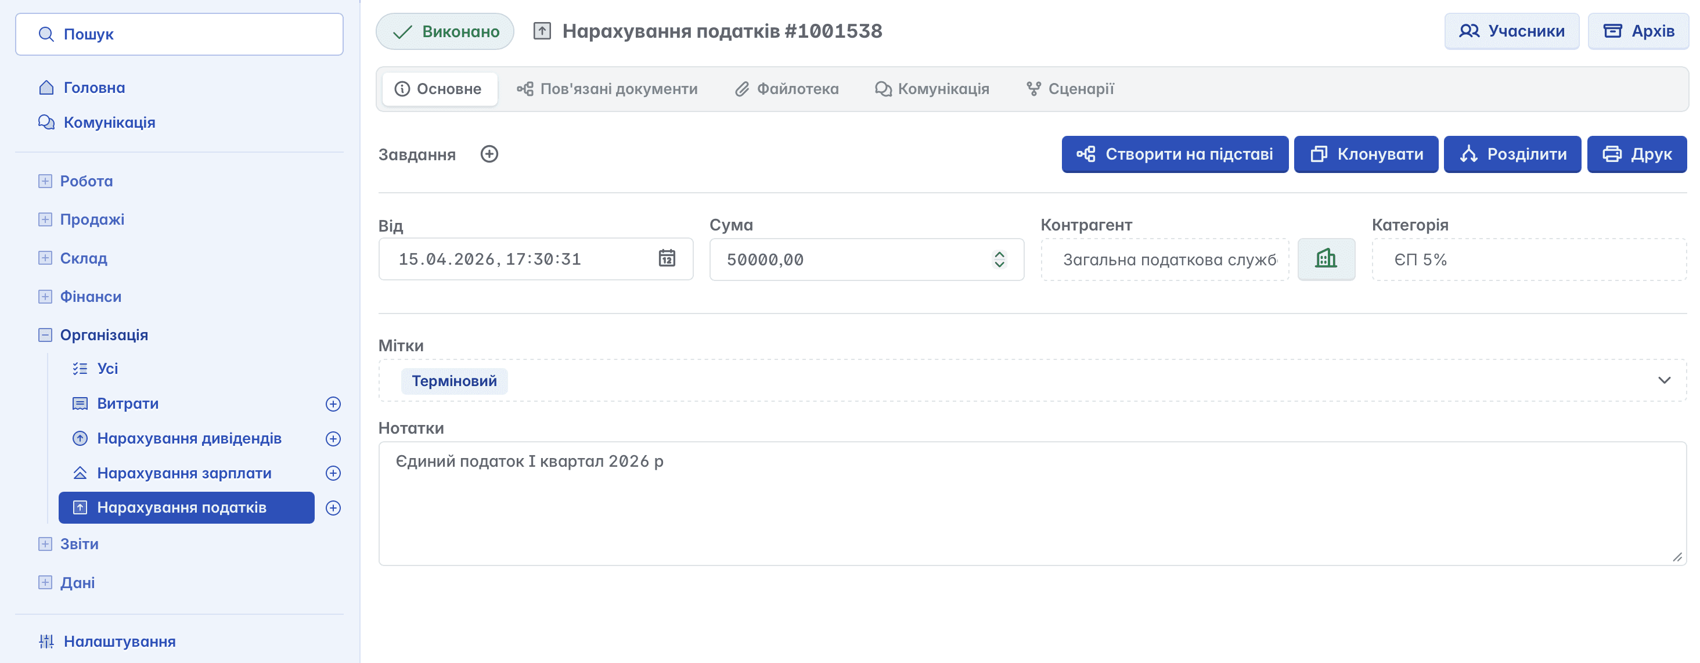Image resolution: width=1700 pixels, height=663 pixels.
Task: Open Налаштування from sidebar
Action: (x=119, y=642)
